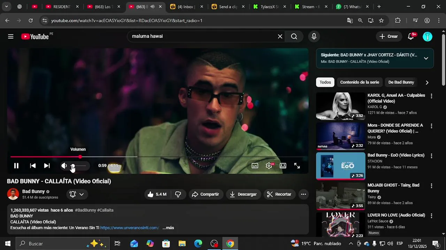
Task: Switch to the Inbox browser tab
Action: point(186,7)
